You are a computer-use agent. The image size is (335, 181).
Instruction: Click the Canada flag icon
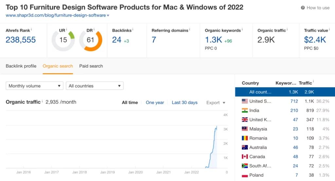[245, 157]
